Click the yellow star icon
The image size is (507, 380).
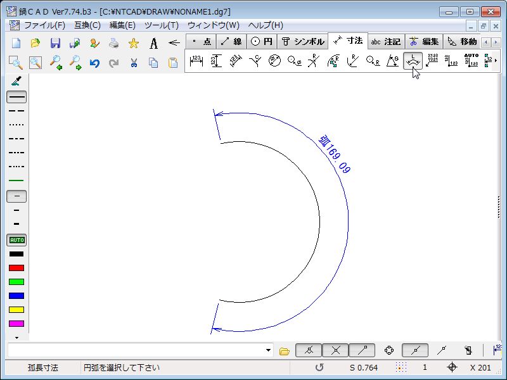click(134, 42)
